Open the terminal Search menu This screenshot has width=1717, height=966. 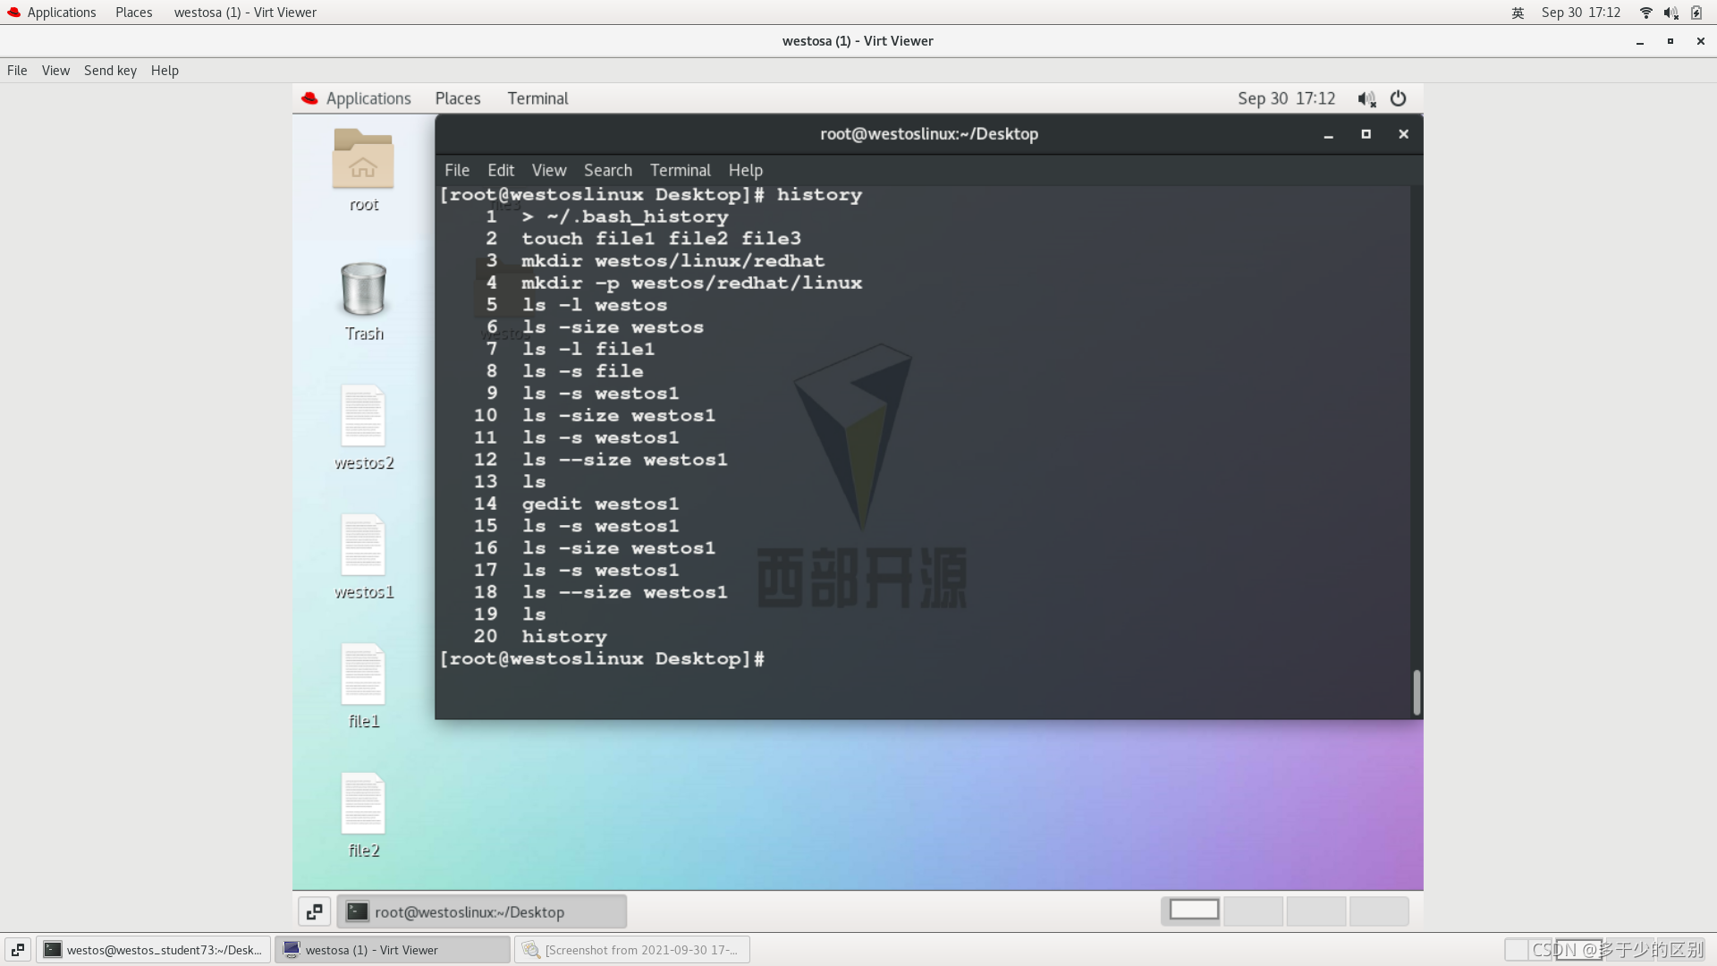tap(607, 170)
